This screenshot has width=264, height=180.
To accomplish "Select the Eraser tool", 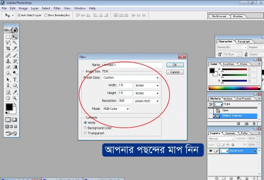I will [8, 67].
